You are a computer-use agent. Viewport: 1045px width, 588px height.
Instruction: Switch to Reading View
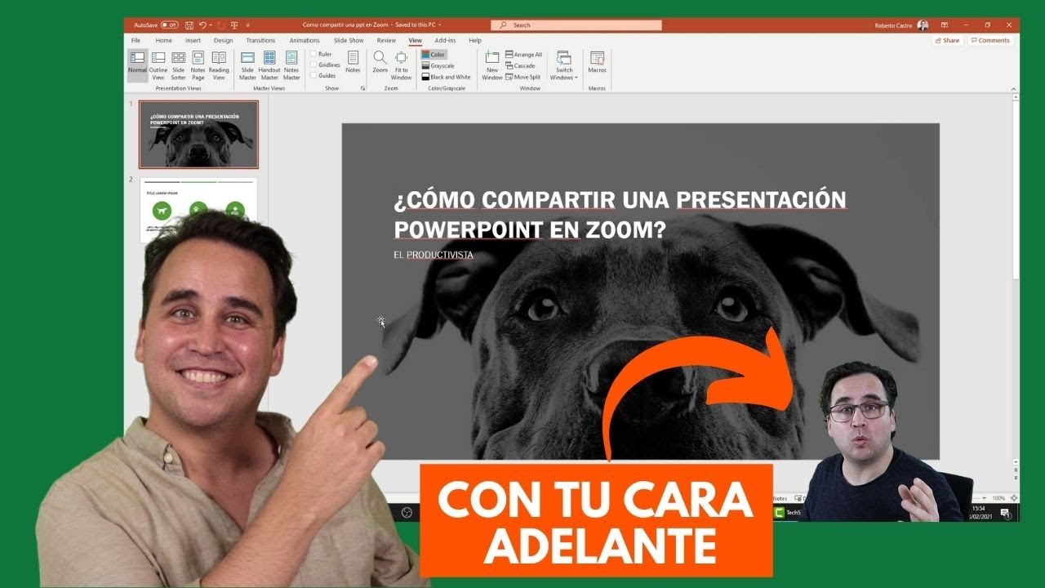[x=219, y=65]
